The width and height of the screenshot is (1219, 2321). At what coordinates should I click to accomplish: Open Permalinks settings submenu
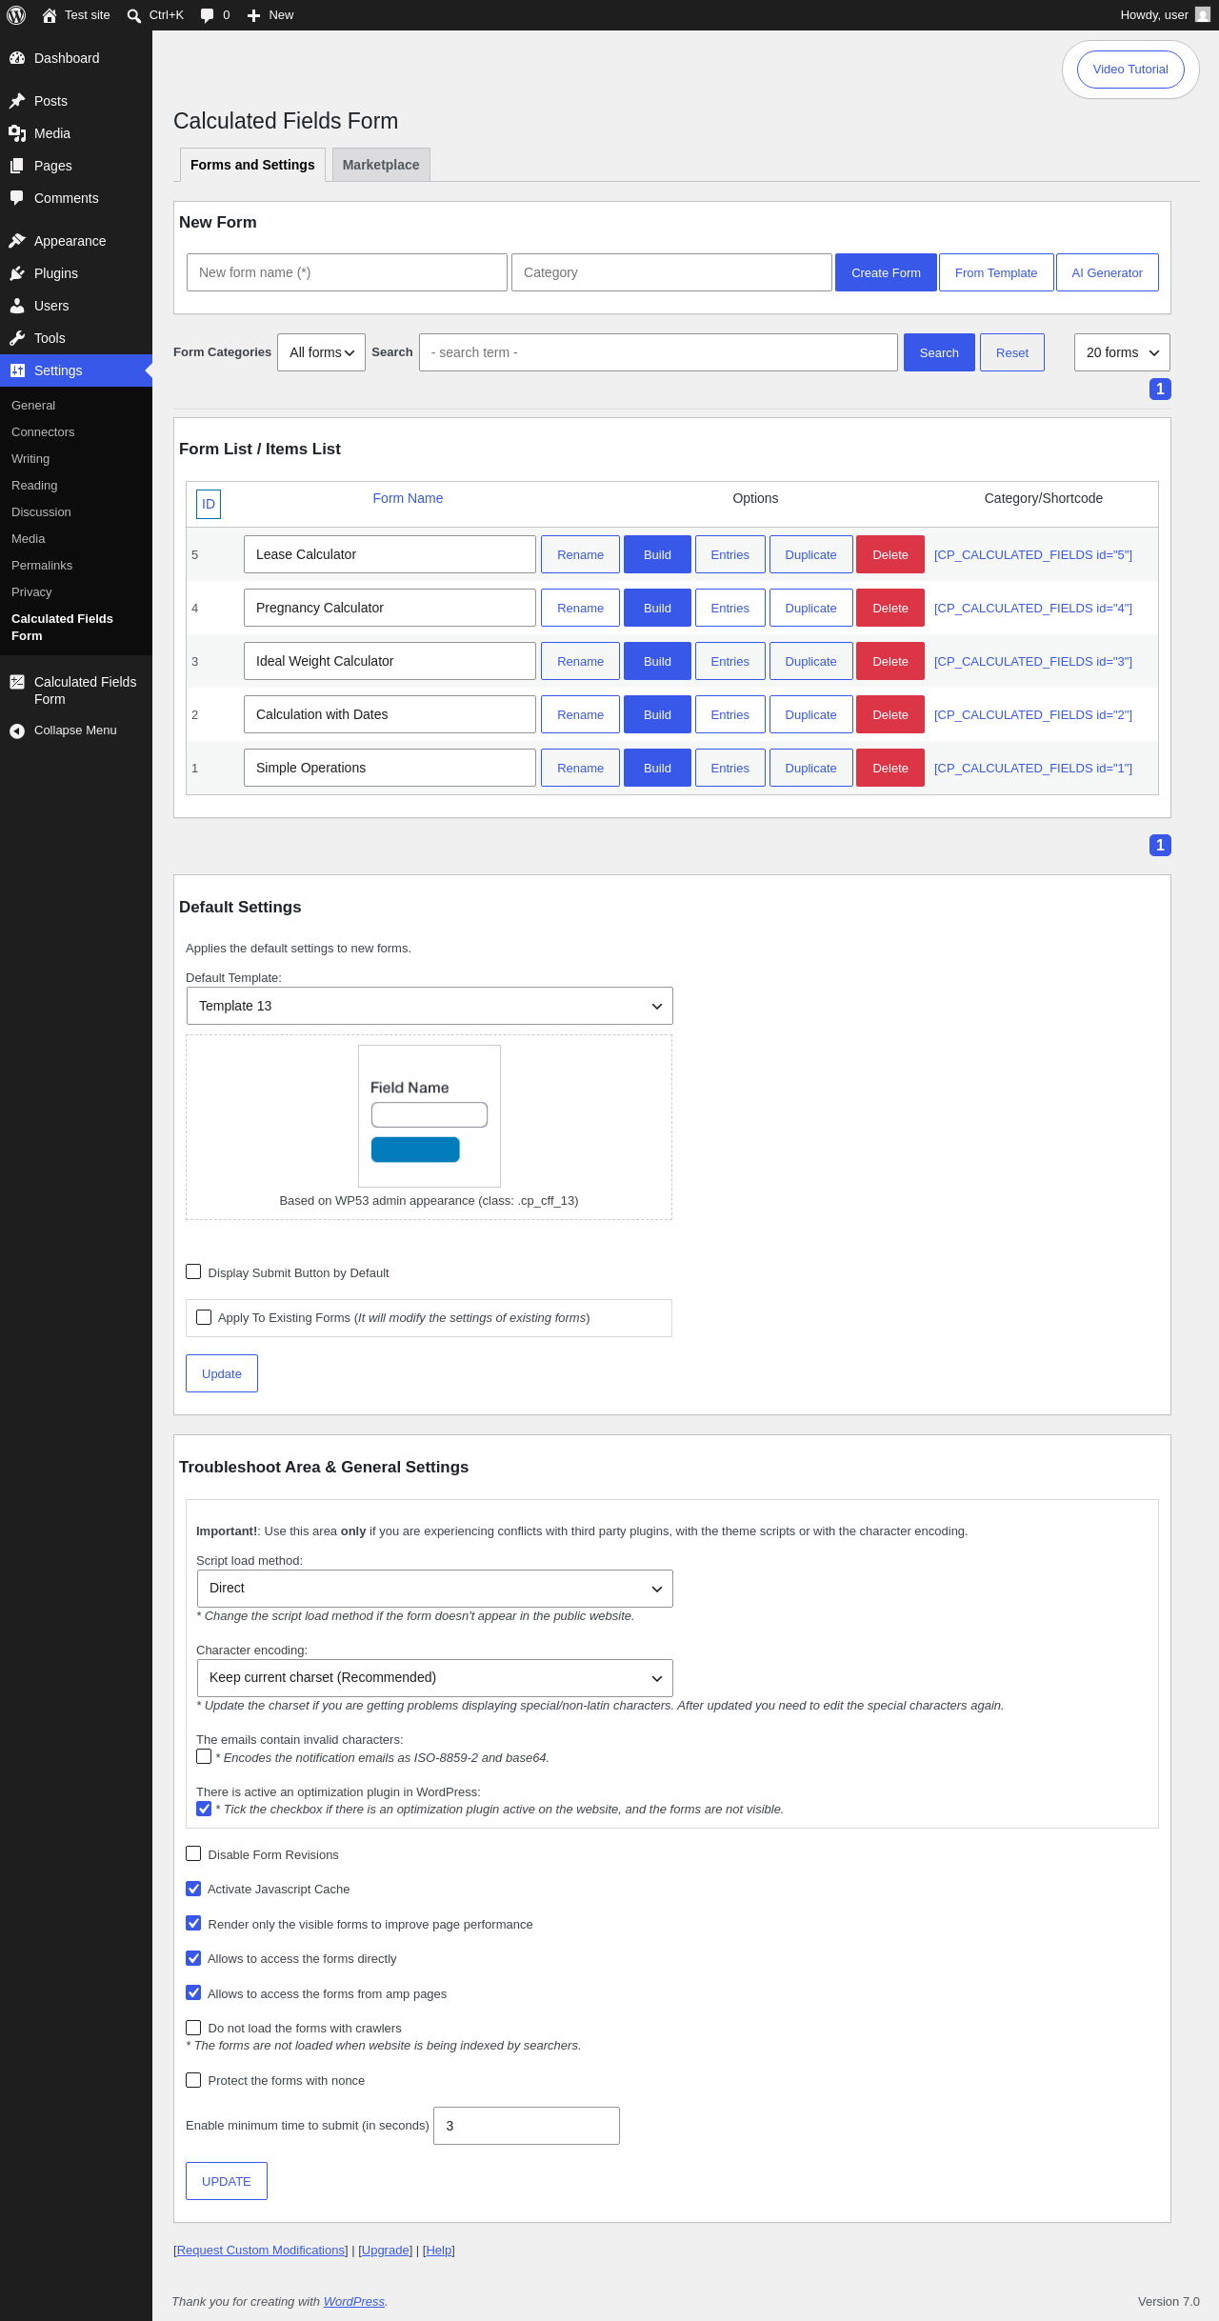(x=42, y=566)
